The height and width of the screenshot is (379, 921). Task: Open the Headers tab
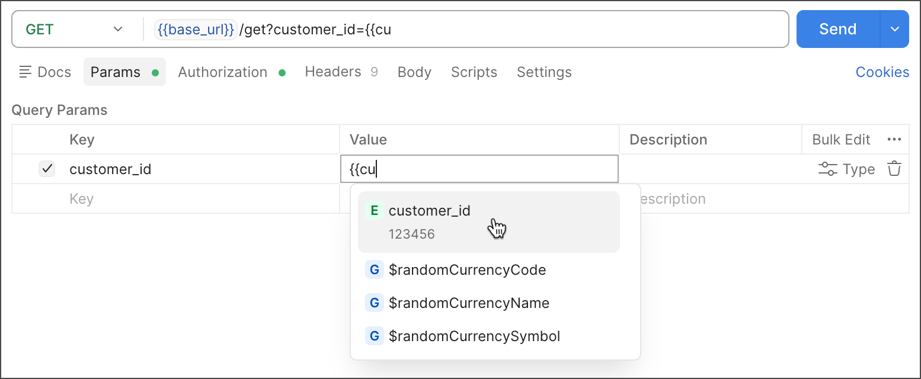point(333,72)
